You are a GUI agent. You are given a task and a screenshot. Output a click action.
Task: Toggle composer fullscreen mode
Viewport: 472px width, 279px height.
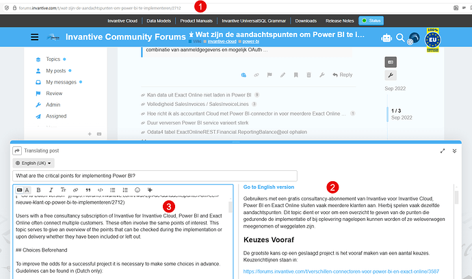tap(443, 151)
